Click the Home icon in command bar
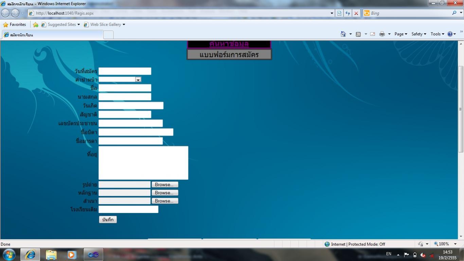Image resolution: width=464 pixels, height=261 pixels. [343, 34]
